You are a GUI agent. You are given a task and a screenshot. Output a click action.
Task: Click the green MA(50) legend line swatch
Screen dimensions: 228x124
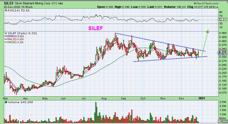[6, 42]
